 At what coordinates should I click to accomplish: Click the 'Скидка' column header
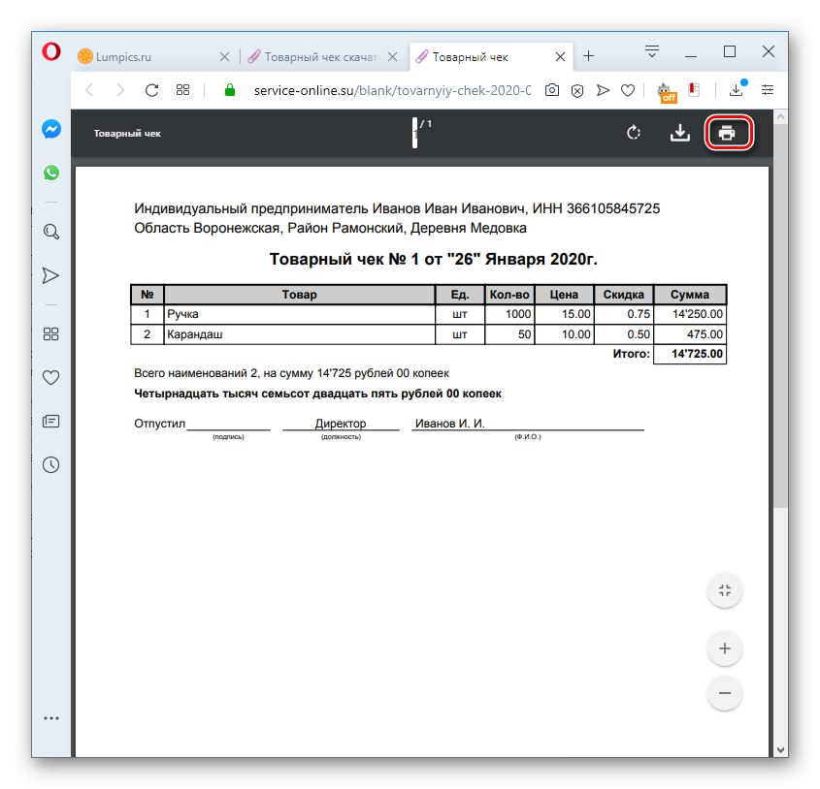pyautogui.click(x=623, y=295)
